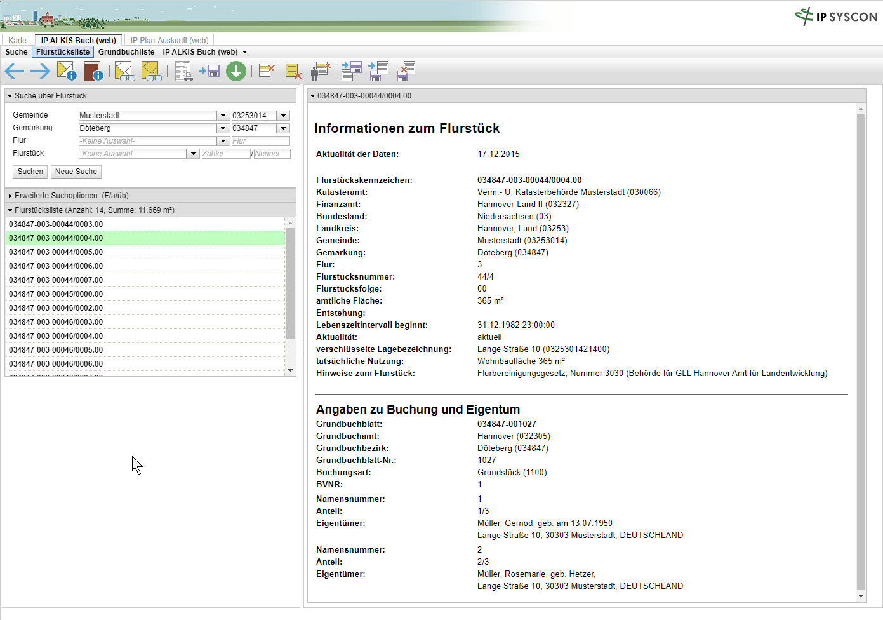Select parcel 034847-003-00045/0000.00 in list
The height and width of the screenshot is (620, 883).
[x=56, y=294]
